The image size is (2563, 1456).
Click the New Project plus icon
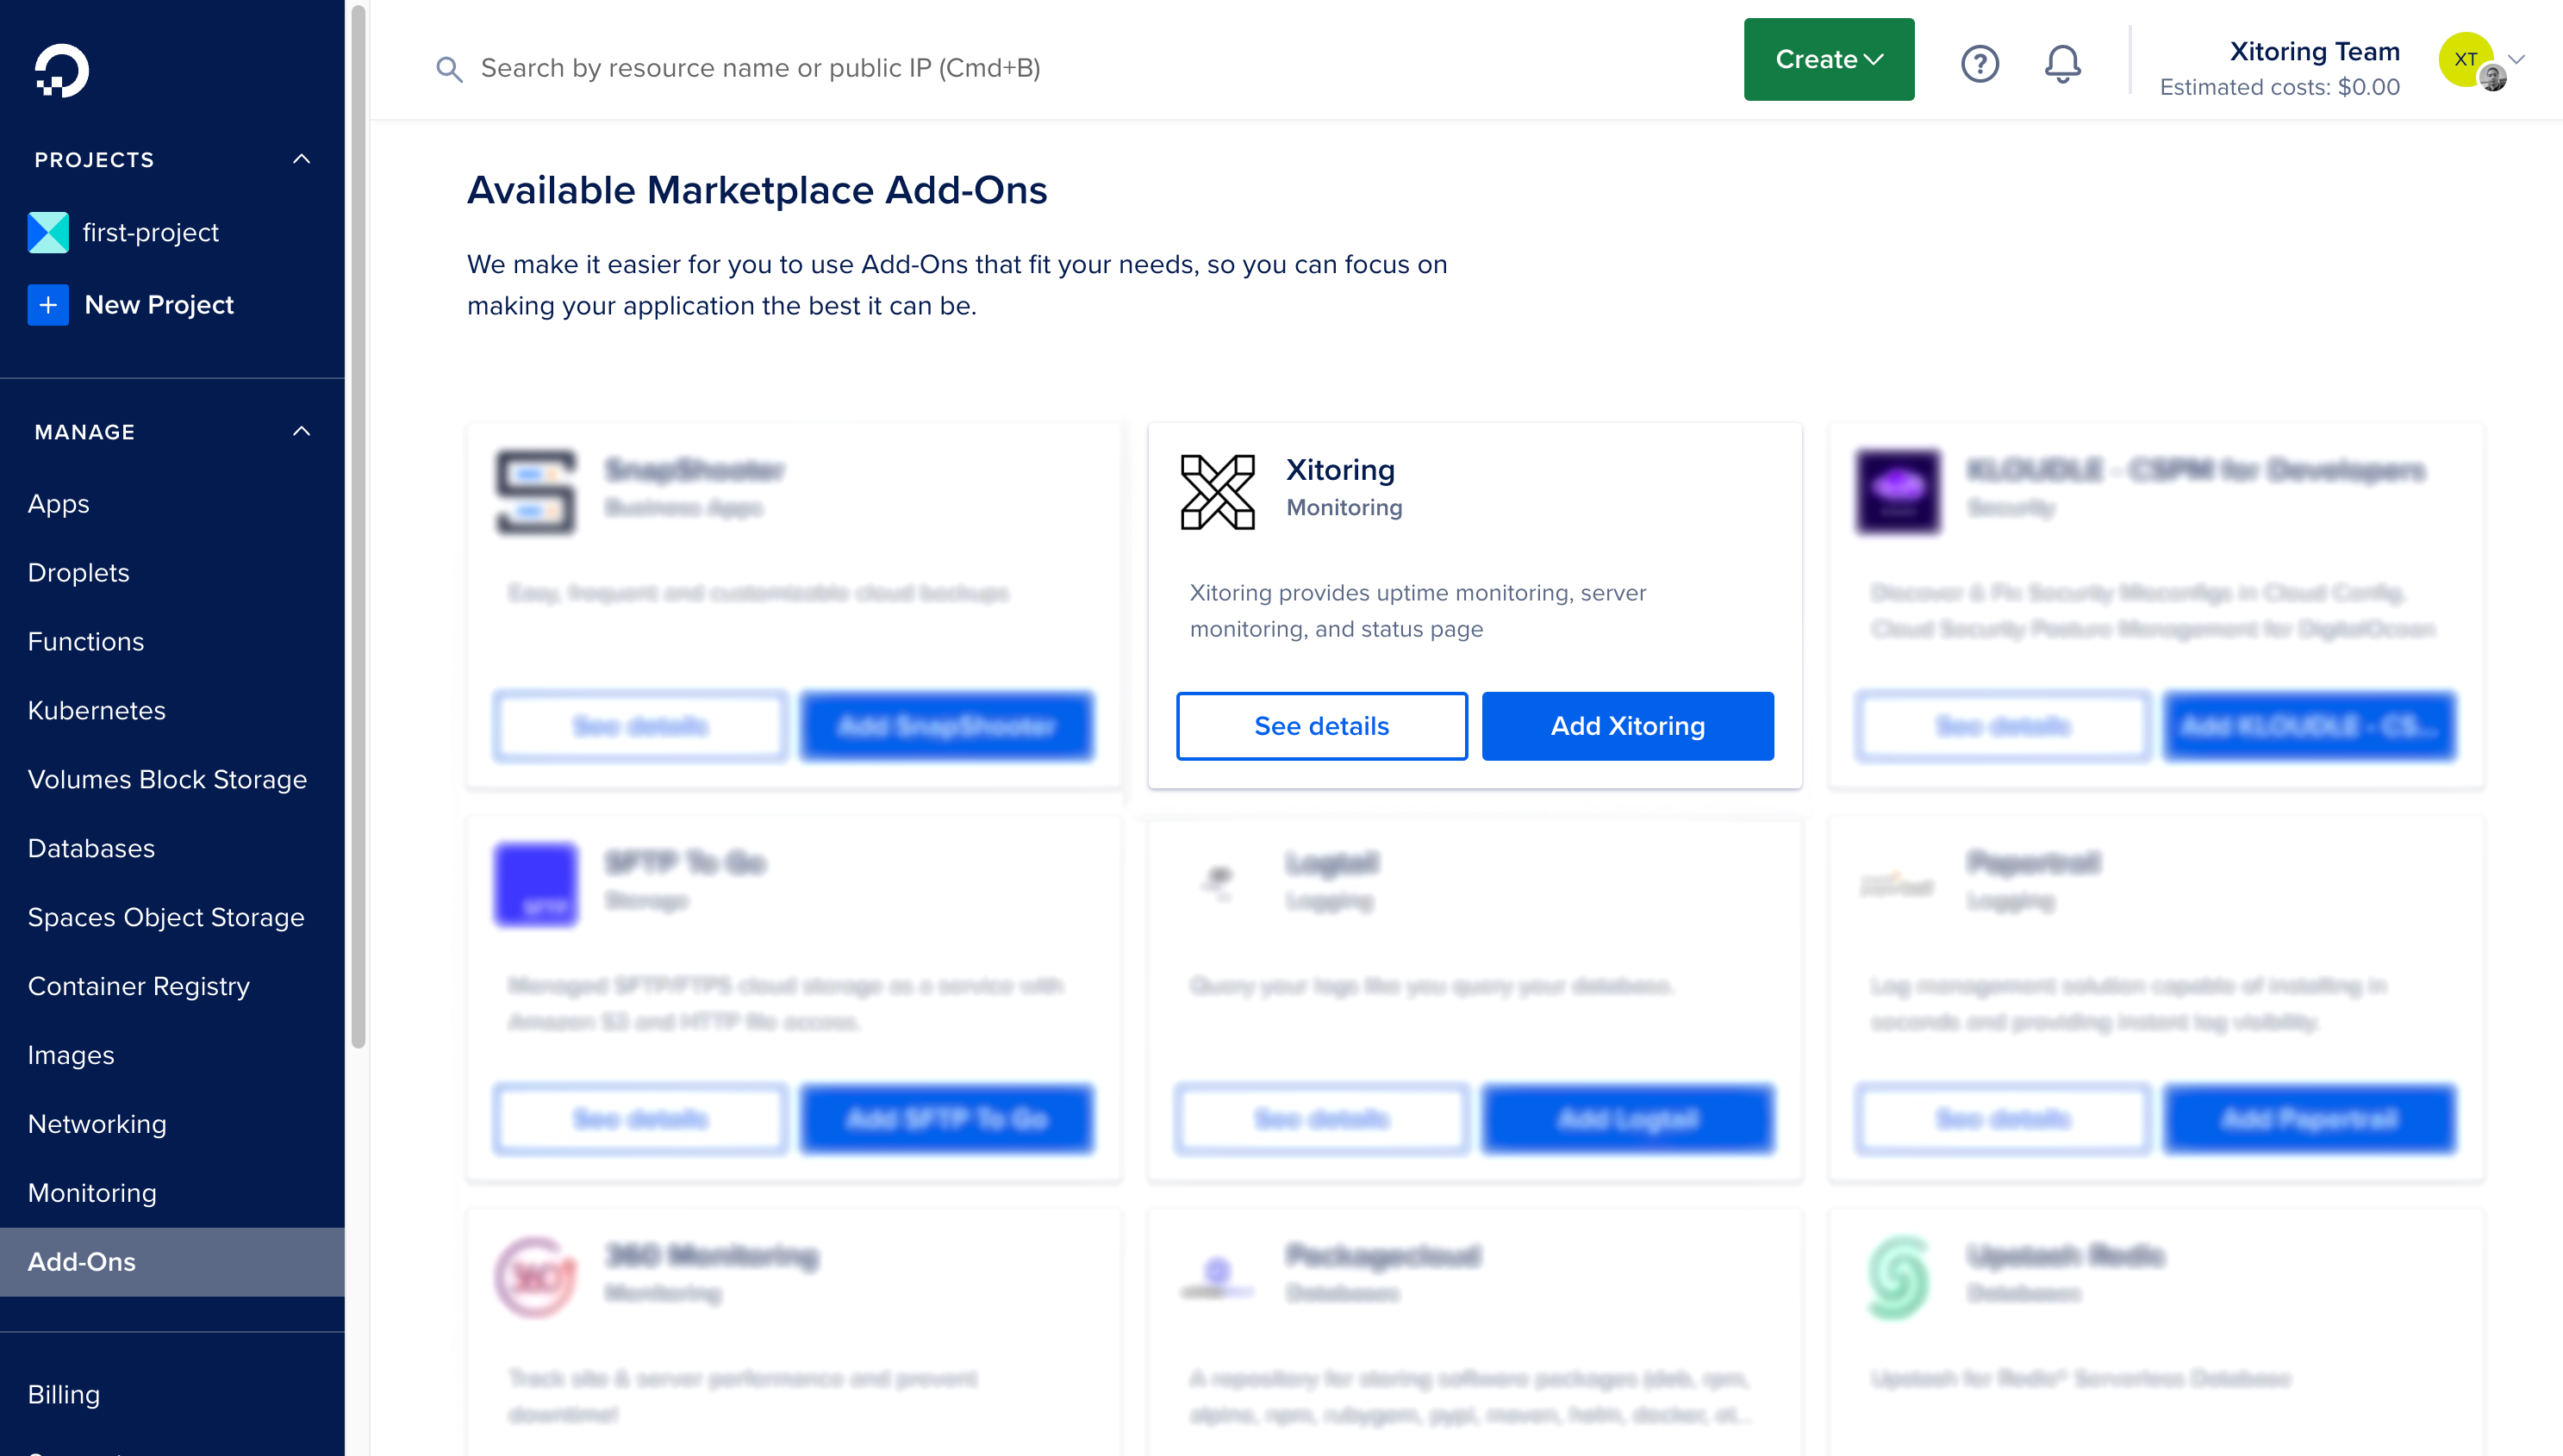[48, 305]
